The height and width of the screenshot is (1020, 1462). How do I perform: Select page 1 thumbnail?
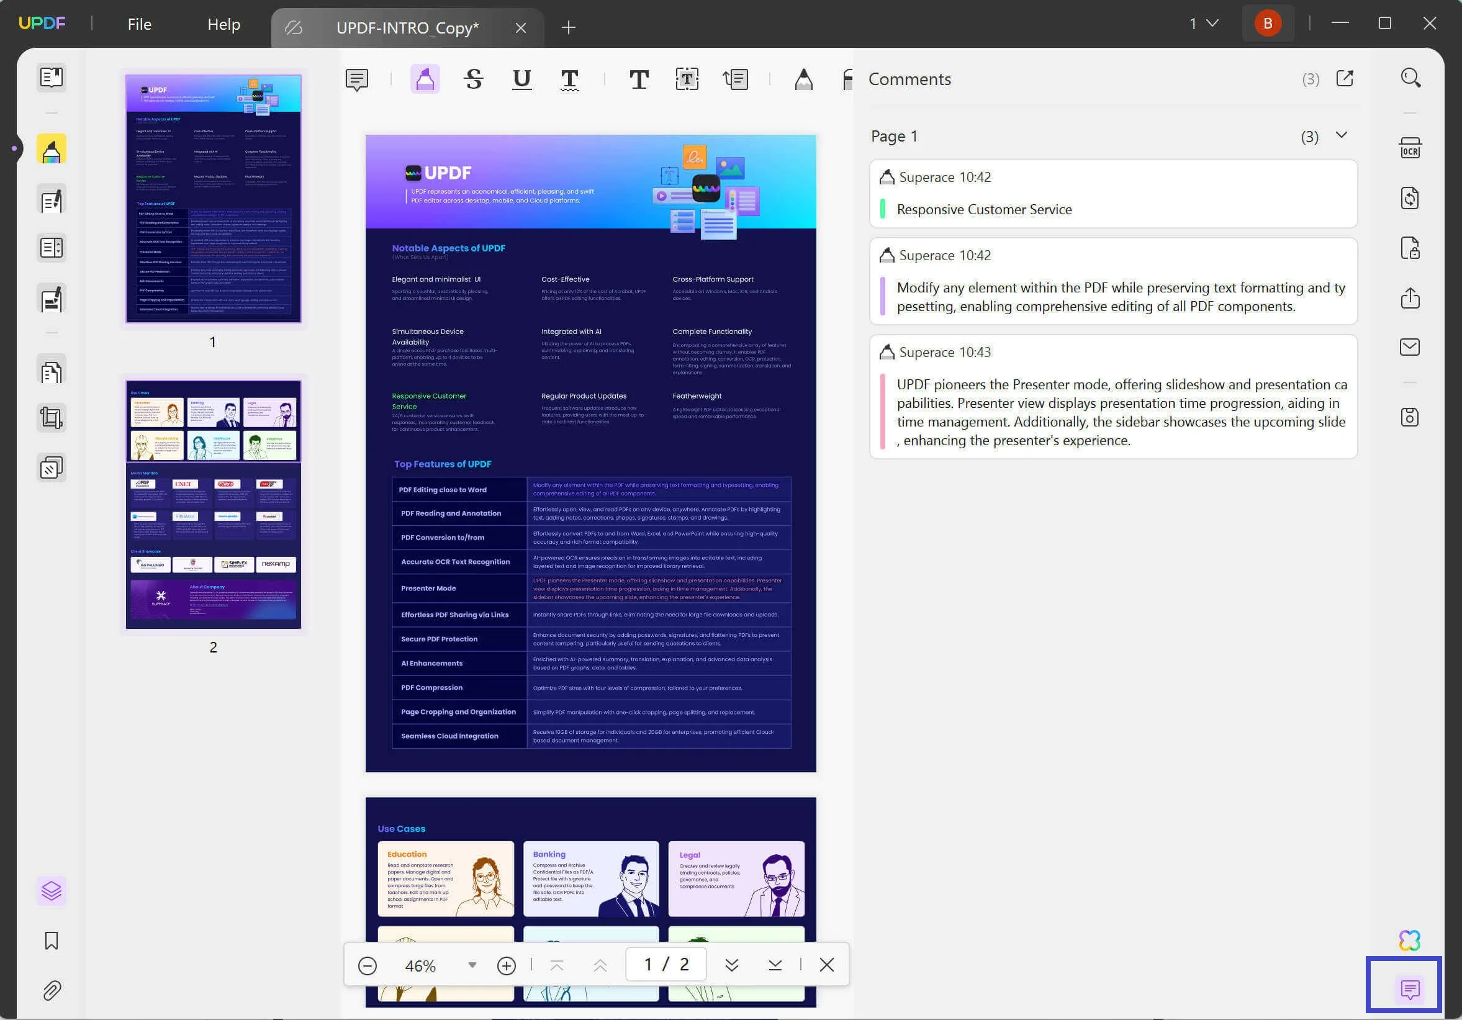pos(214,199)
